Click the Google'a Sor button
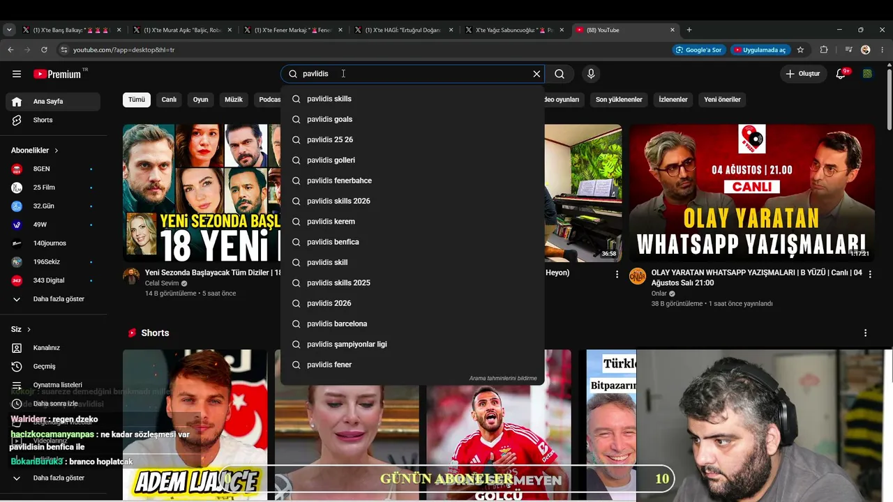 click(x=698, y=50)
